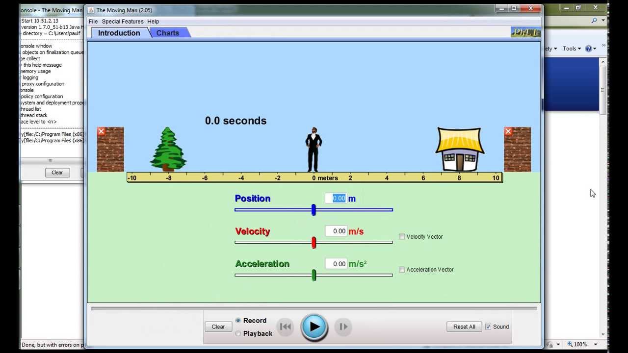This screenshot has width=628, height=353.
Task: Open the Tools dropdown in the browser
Action: [572, 49]
